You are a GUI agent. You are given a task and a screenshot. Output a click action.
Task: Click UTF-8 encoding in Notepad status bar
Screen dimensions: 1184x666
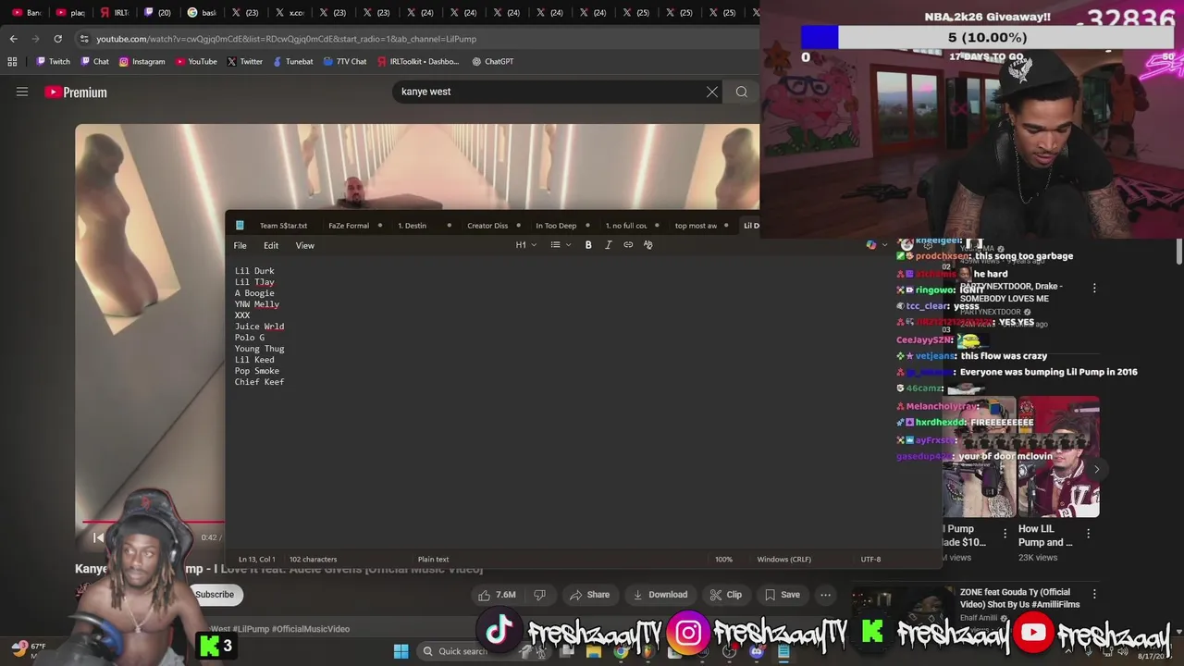(x=870, y=560)
